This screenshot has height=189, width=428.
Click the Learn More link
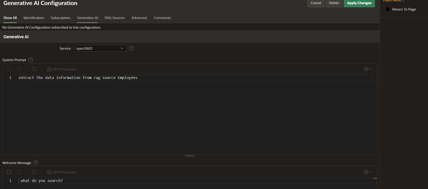393,1
